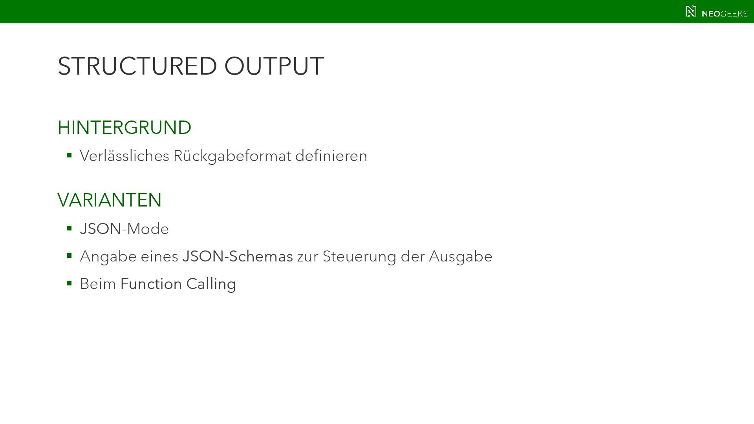Select the HINTERGRUND heading
The image size is (754, 424).
124,128
